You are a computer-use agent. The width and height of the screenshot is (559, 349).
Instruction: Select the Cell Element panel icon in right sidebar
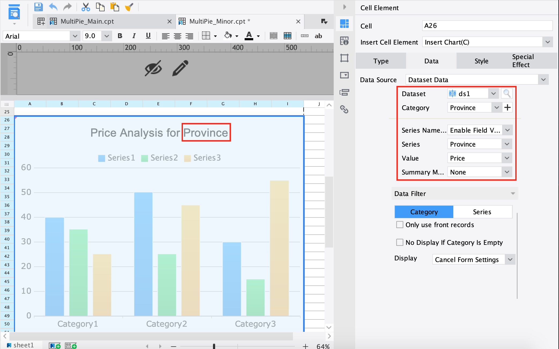pyautogui.click(x=344, y=24)
